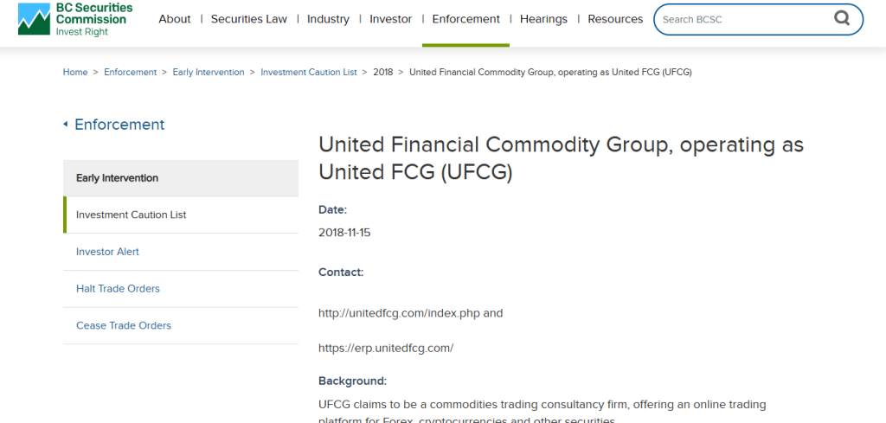Open Halt Trade Orders sidebar link
The height and width of the screenshot is (423, 886).
[181, 289]
